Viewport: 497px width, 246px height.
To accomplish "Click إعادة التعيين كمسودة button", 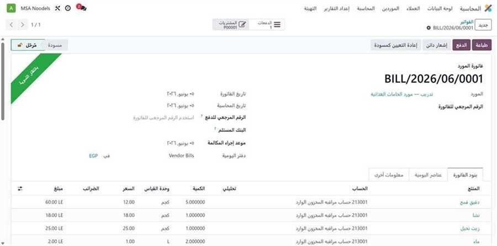I will pos(396,45).
